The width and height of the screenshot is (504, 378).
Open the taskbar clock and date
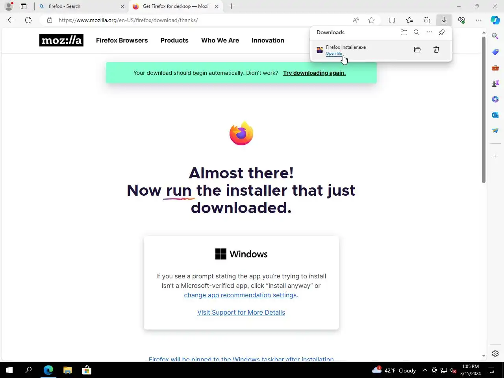[x=471, y=370]
